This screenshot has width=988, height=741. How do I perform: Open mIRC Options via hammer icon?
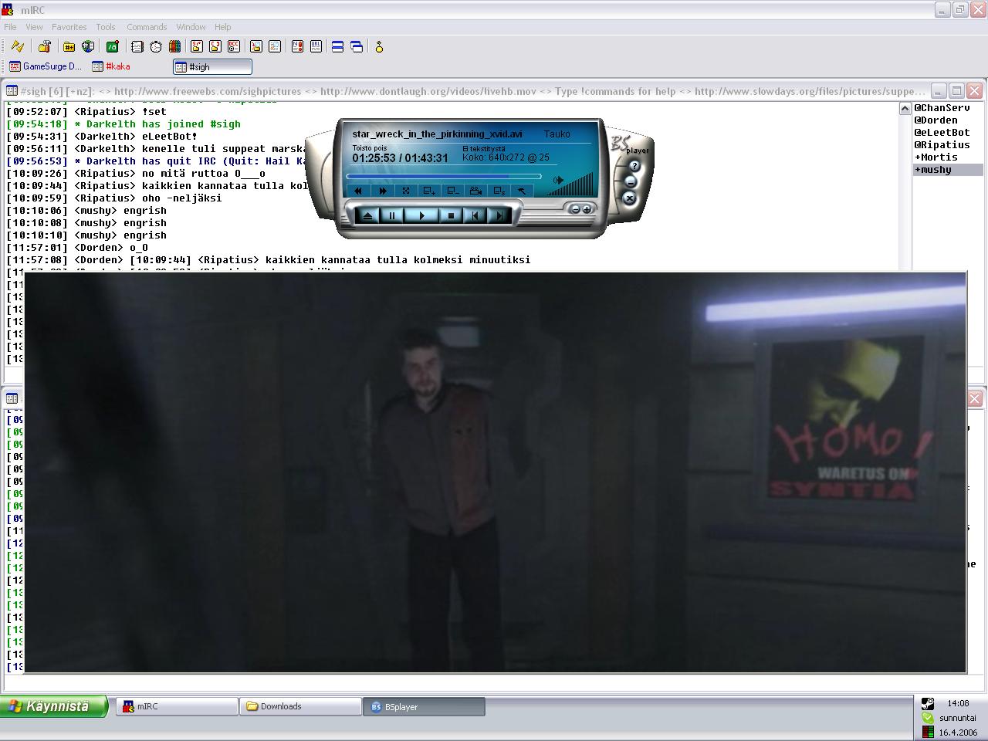[x=45, y=46]
